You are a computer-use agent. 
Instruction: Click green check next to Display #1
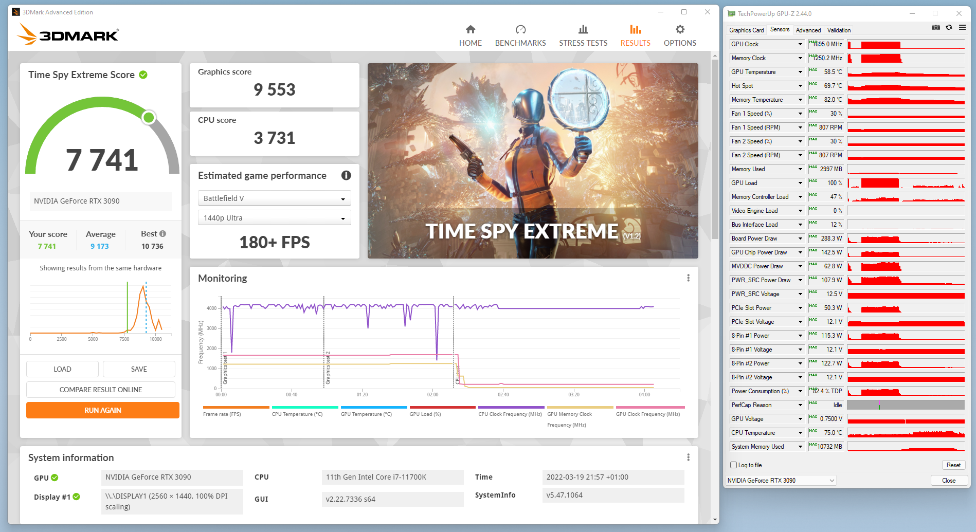point(76,497)
